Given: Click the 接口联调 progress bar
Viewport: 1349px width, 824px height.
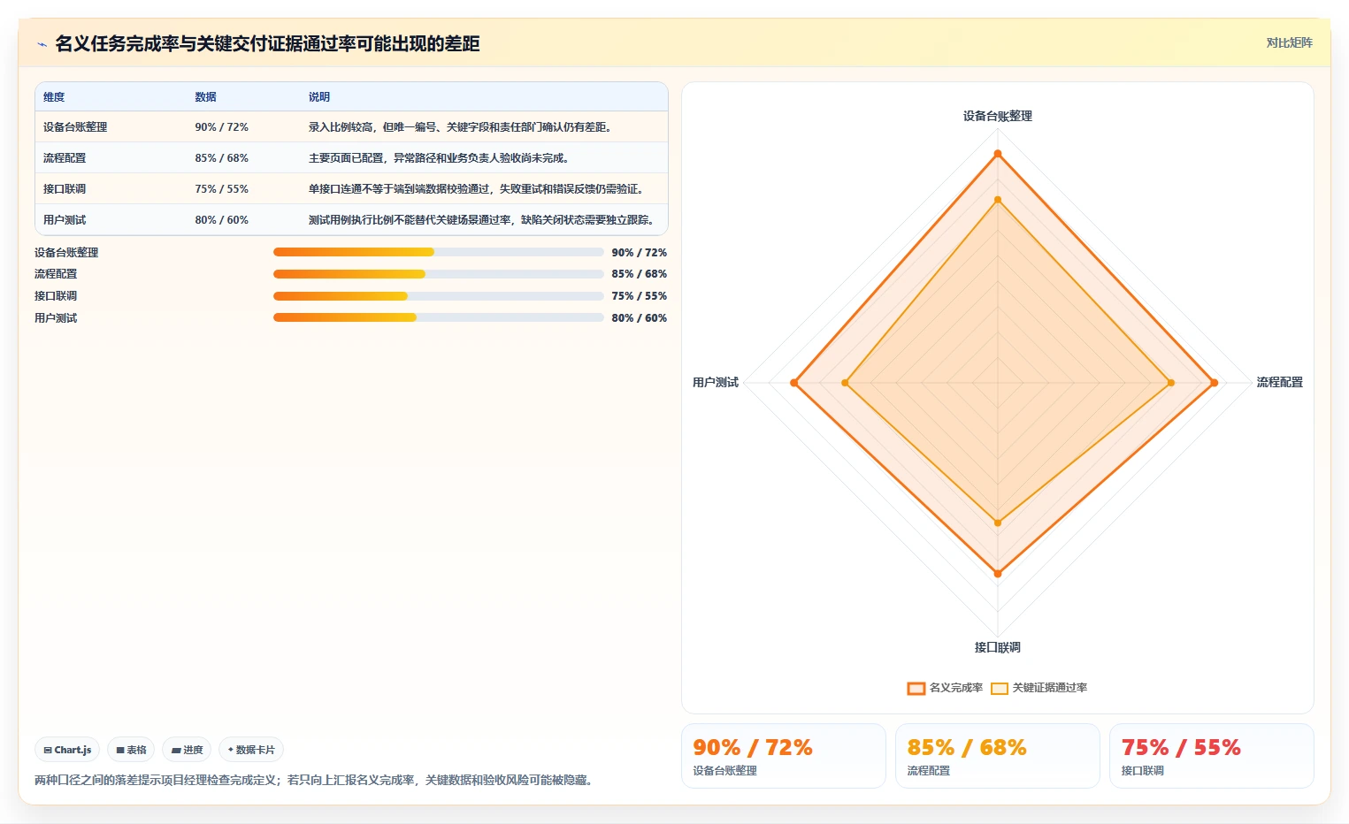Looking at the screenshot, I should coord(439,296).
